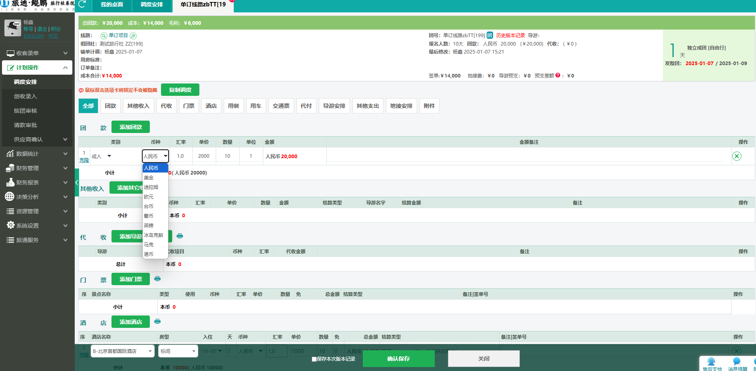Click the 克隆 link in group payment row
Image resolution: width=756 pixels, height=371 pixels.
(x=84, y=160)
